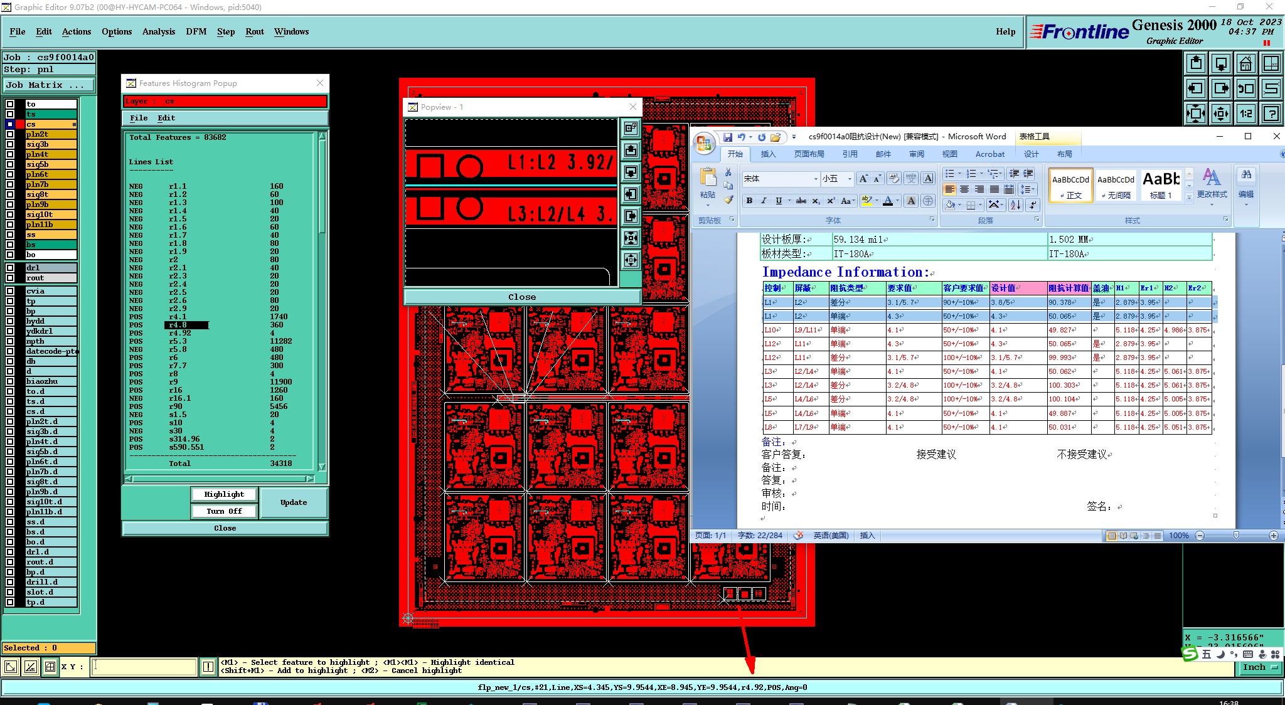Pan view left with arrow icon
Viewport: 1285px width, 705px height.
1196,88
